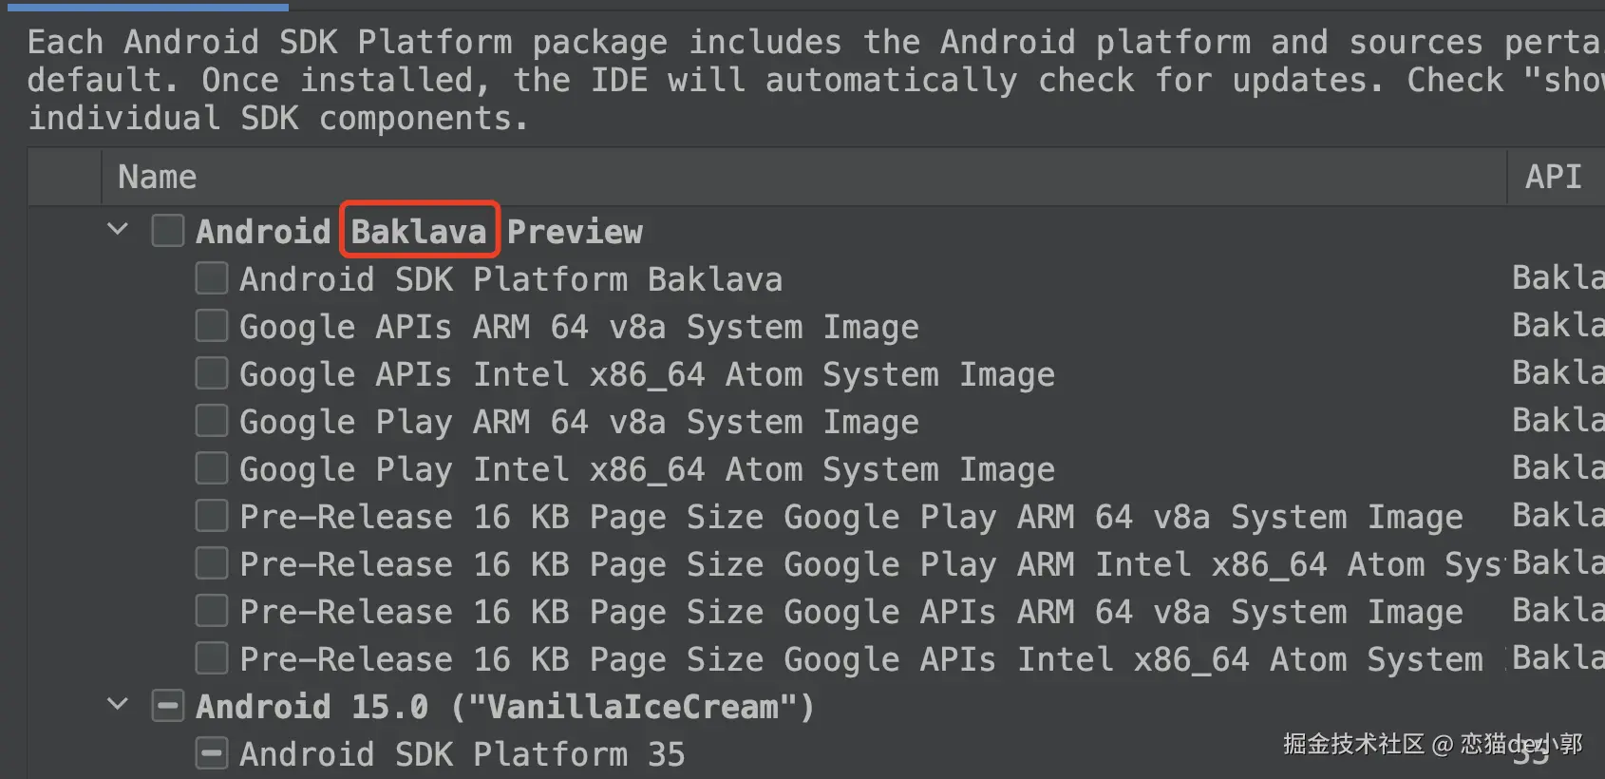Enable Google Play Intel x86_64 Atom System Image
This screenshot has width=1605, height=779.
tap(211, 468)
